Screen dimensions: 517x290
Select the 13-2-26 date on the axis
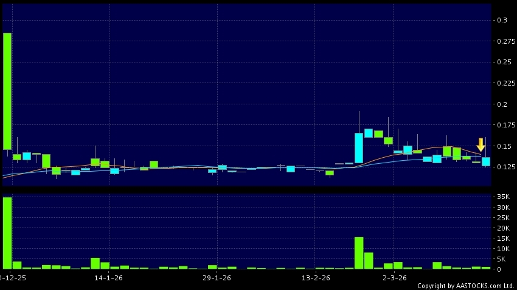316,278
